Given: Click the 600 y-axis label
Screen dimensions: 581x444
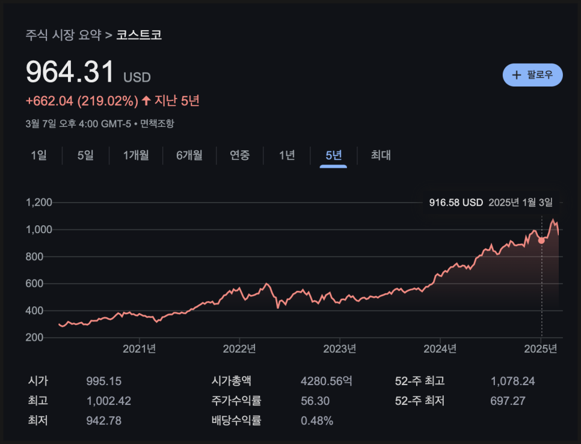Looking at the screenshot, I should pos(34,284).
